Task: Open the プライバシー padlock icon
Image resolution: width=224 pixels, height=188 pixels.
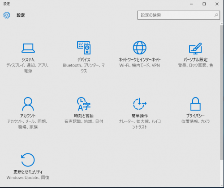Action: tap(195, 104)
